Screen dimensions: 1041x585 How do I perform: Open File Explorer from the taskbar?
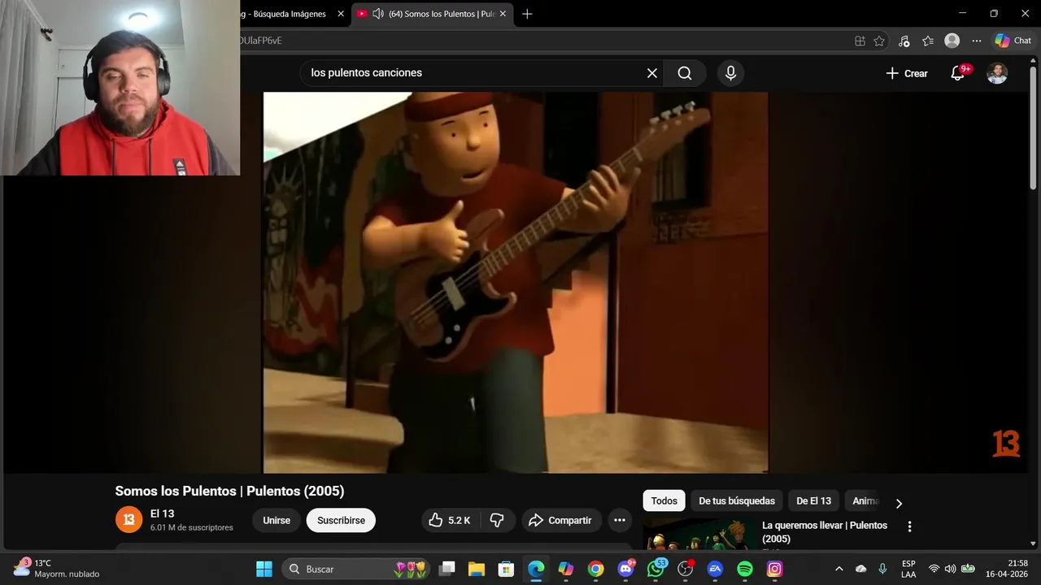tap(477, 569)
